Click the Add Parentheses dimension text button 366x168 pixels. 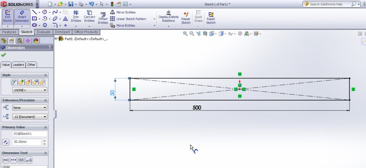[6, 160]
